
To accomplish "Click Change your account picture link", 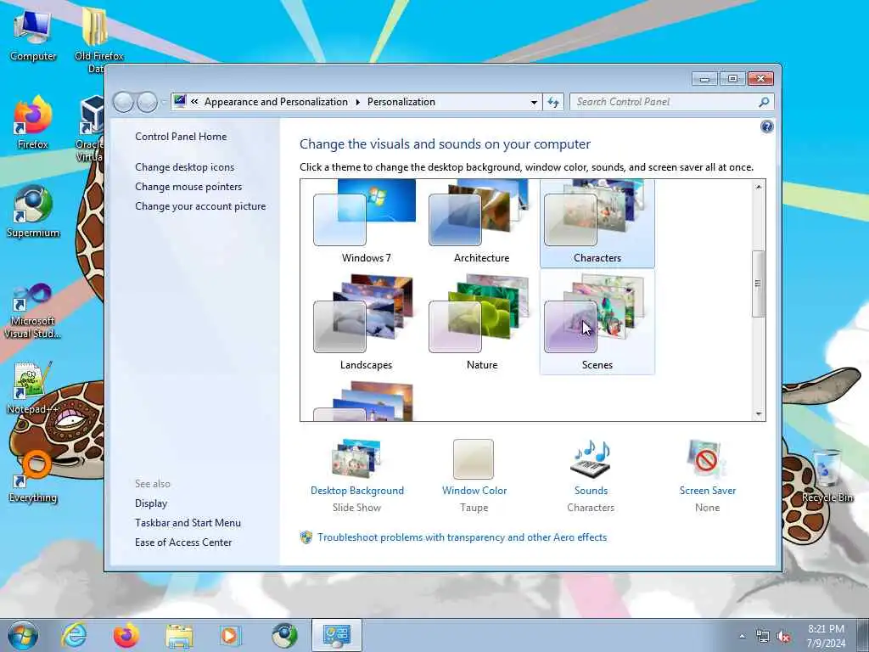I will coord(200,205).
